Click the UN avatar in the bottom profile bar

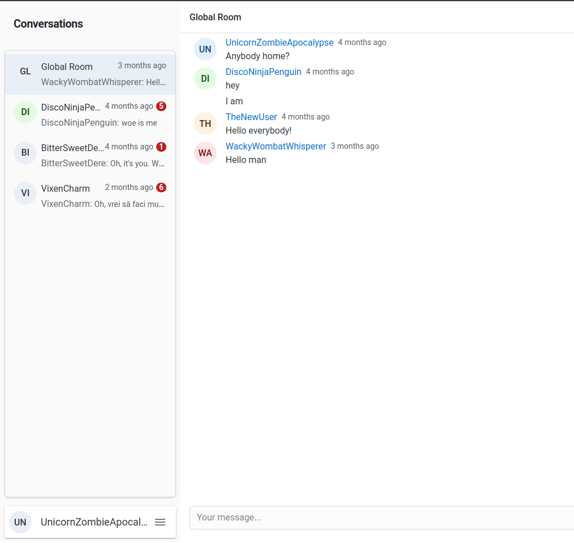tap(20, 522)
